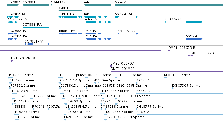This screenshot has width=223, height=121.
Task: Click the LD35813.3prime EST label
Action: point(72,75)
